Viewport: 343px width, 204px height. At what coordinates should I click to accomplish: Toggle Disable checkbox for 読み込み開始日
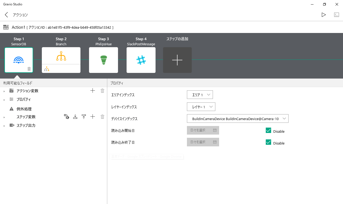268,130
